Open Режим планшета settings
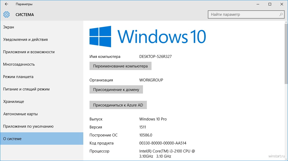 [42, 77]
